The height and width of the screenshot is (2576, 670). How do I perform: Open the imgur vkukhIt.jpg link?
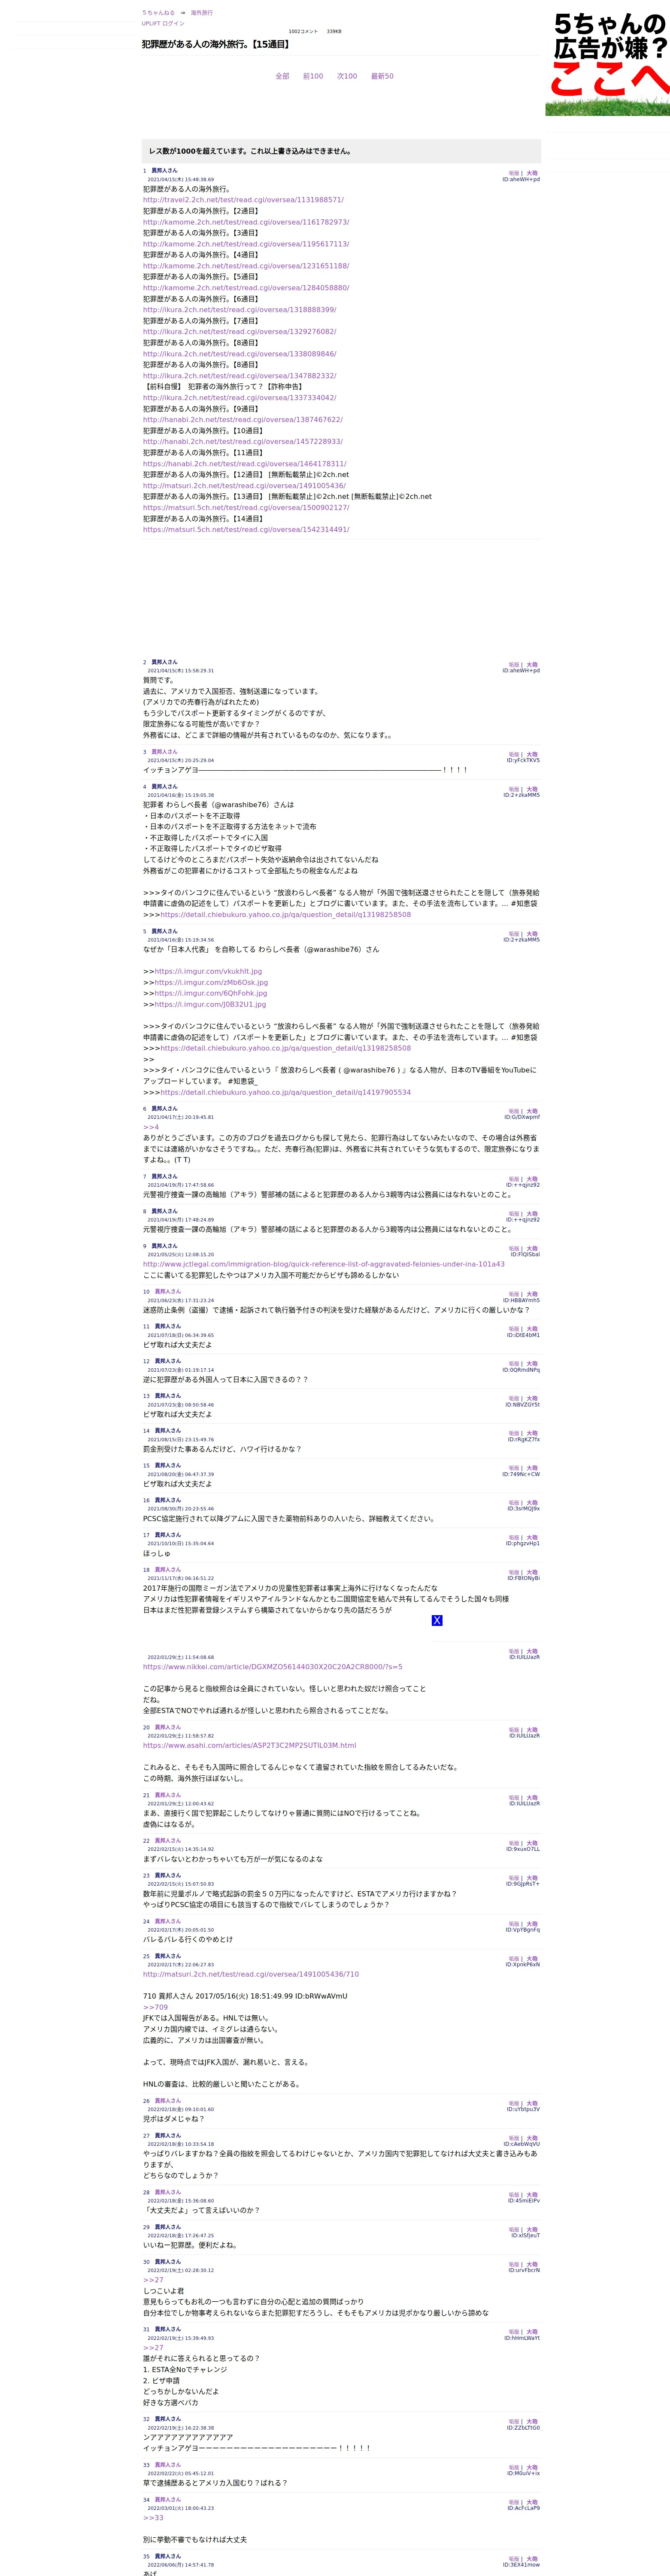point(208,971)
